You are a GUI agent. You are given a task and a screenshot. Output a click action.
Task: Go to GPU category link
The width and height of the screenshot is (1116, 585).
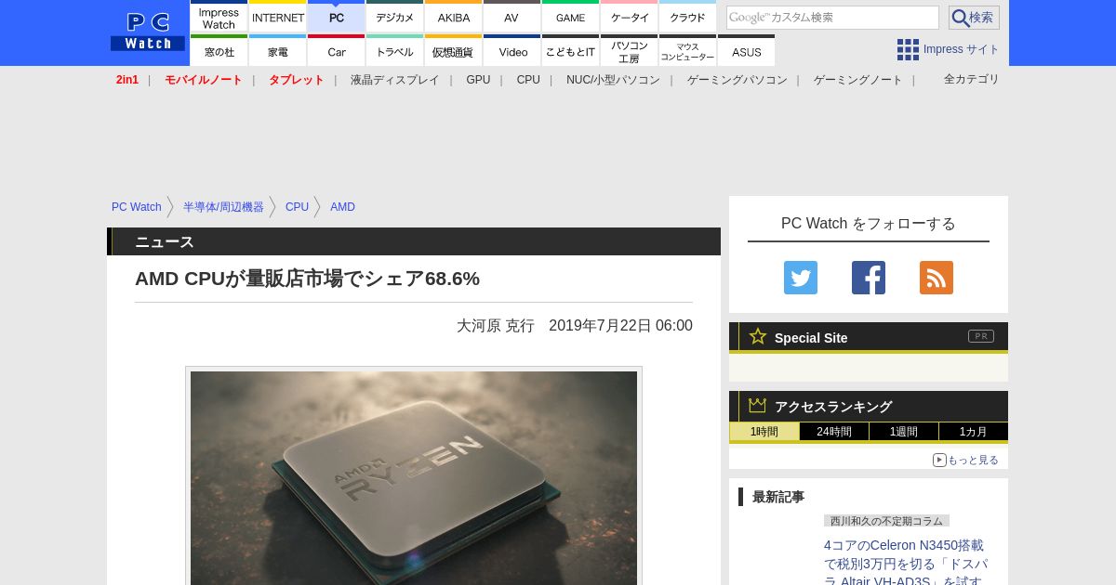pos(478,80)
